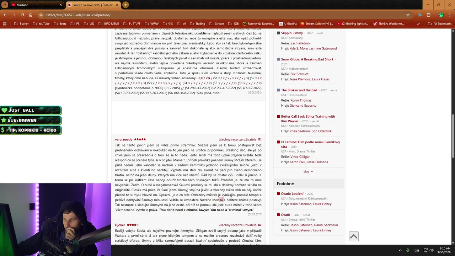Select the Volejte Saulovi (2015) tab
This screenshot has height=256, width=455.
pyautogui.click(x=93, y=5)
